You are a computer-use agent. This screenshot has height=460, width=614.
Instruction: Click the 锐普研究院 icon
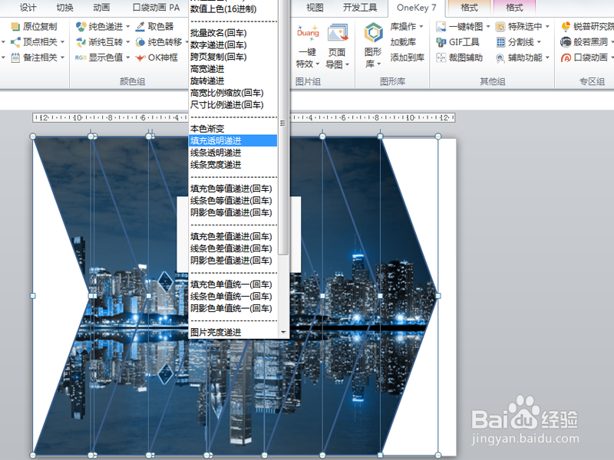(x=566, y=27)
